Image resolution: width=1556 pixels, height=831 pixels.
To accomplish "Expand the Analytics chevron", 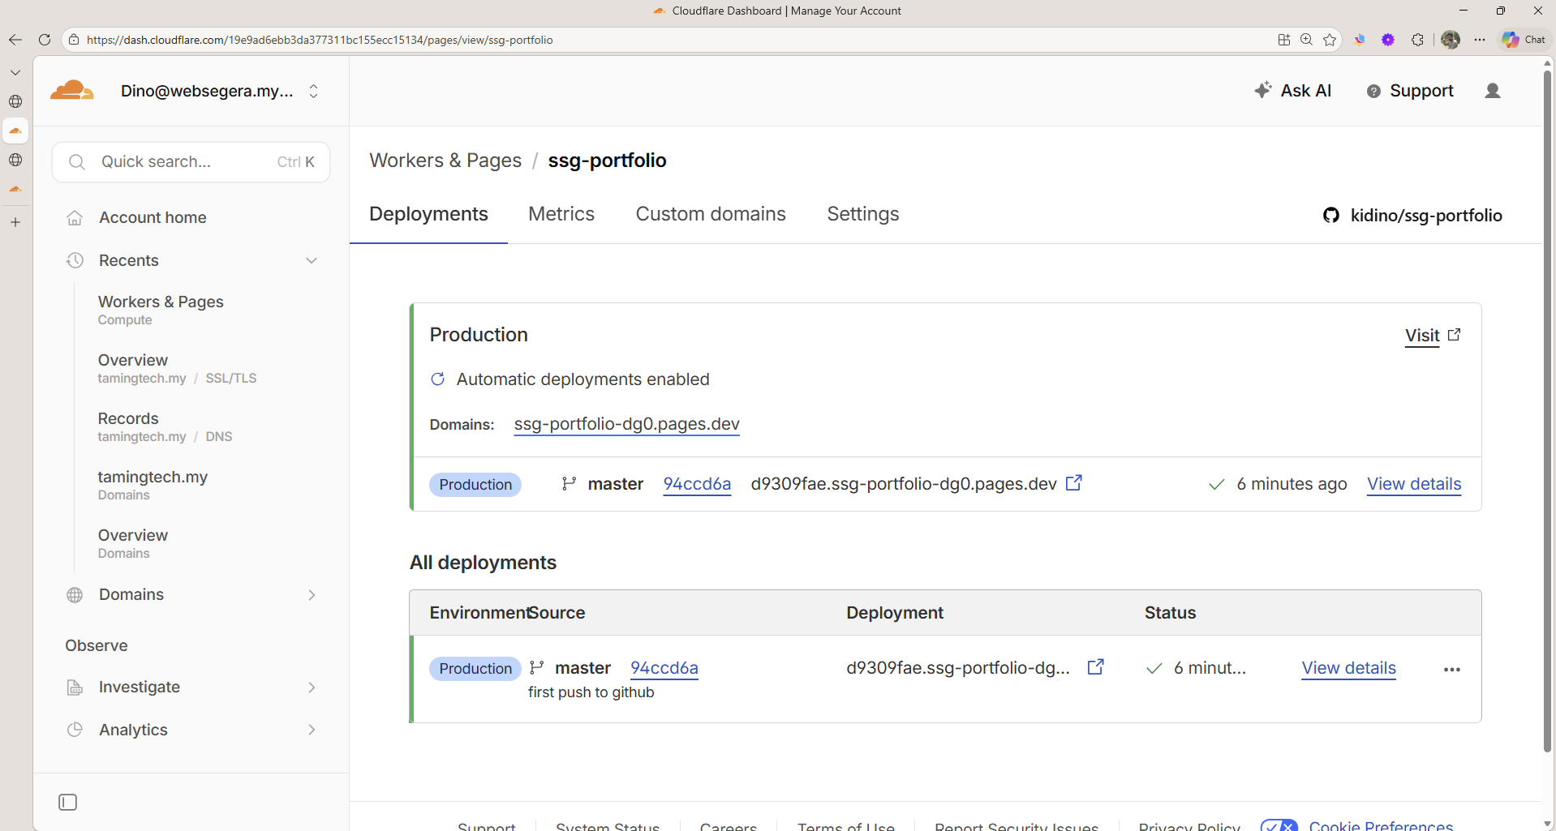I will 312,730.
